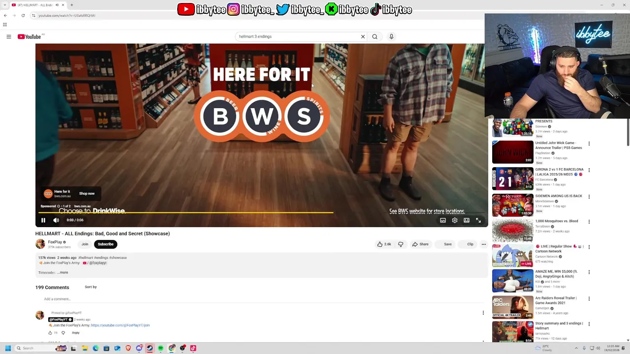This screenshot has width=630, height=354.
Task: Expand description with ...more
Action: click(63, 272)
